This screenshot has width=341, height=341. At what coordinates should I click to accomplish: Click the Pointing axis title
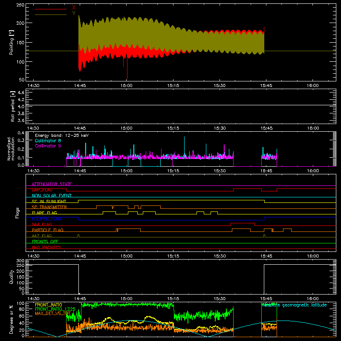point(12,42)
